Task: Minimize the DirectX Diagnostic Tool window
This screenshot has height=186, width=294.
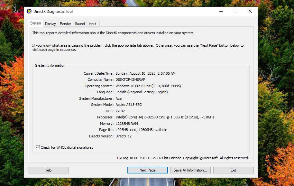Action: pos(221,12)
